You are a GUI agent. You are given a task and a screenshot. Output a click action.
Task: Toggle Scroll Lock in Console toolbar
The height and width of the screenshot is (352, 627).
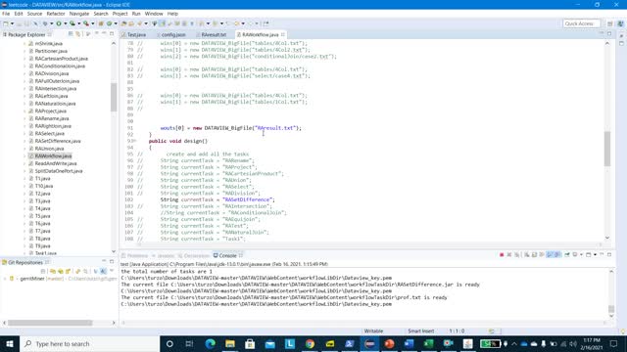[x=535, y=254]
